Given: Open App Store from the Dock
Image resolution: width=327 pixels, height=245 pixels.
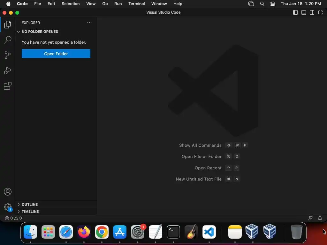Looking at the screenshot, I should pyautogui.click(x=120, y=232).
